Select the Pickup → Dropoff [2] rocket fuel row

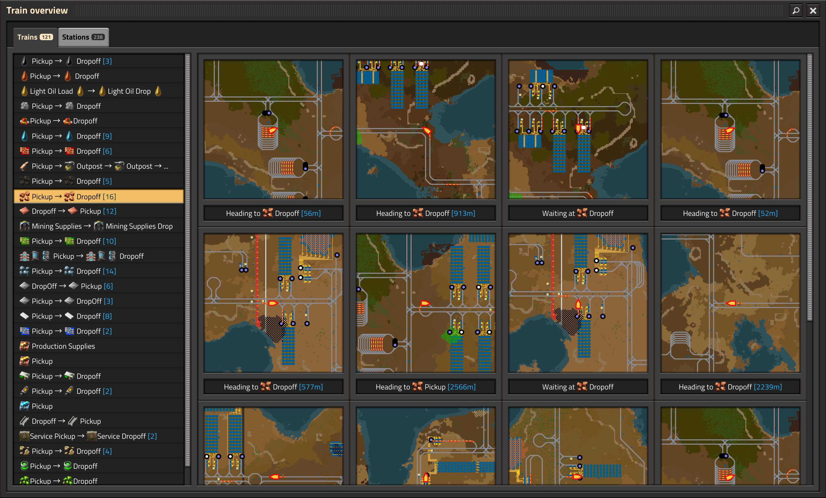99,391
